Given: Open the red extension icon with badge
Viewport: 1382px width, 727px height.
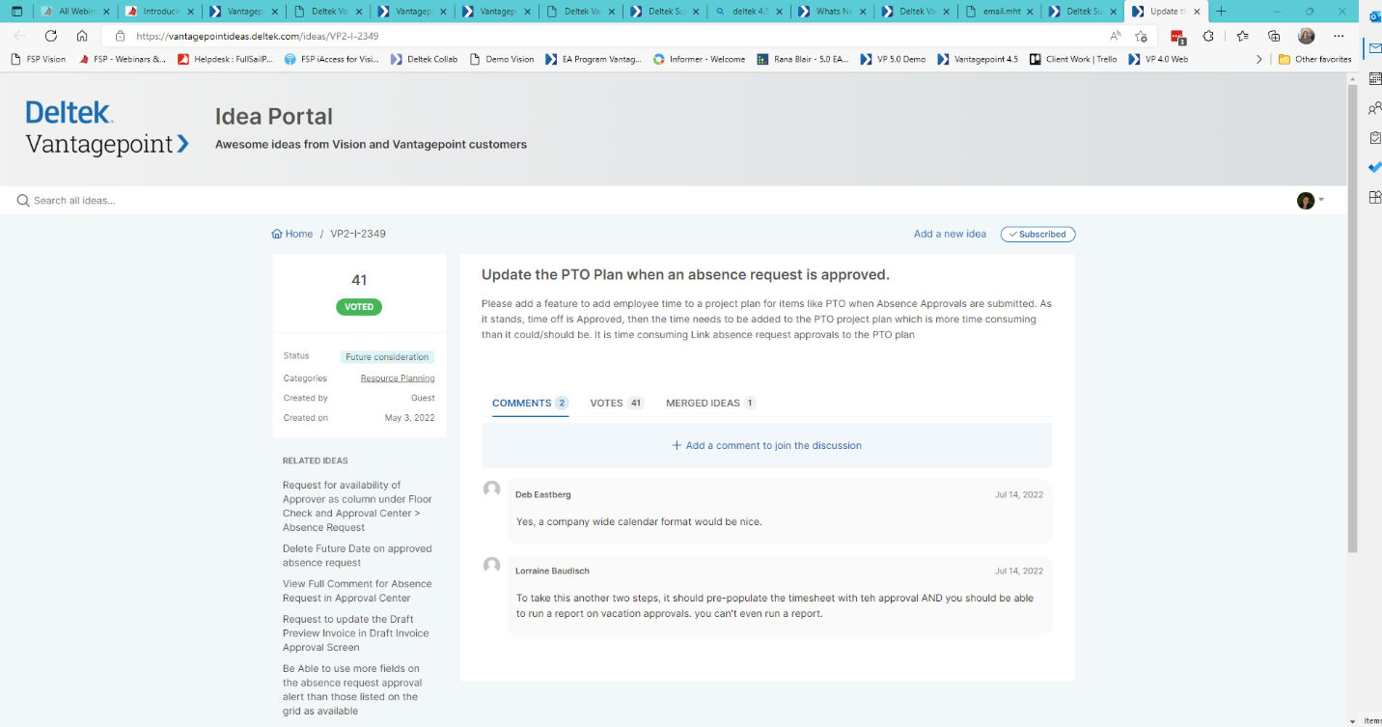Looking at the screenshot, I should (x=1178, y=37).
